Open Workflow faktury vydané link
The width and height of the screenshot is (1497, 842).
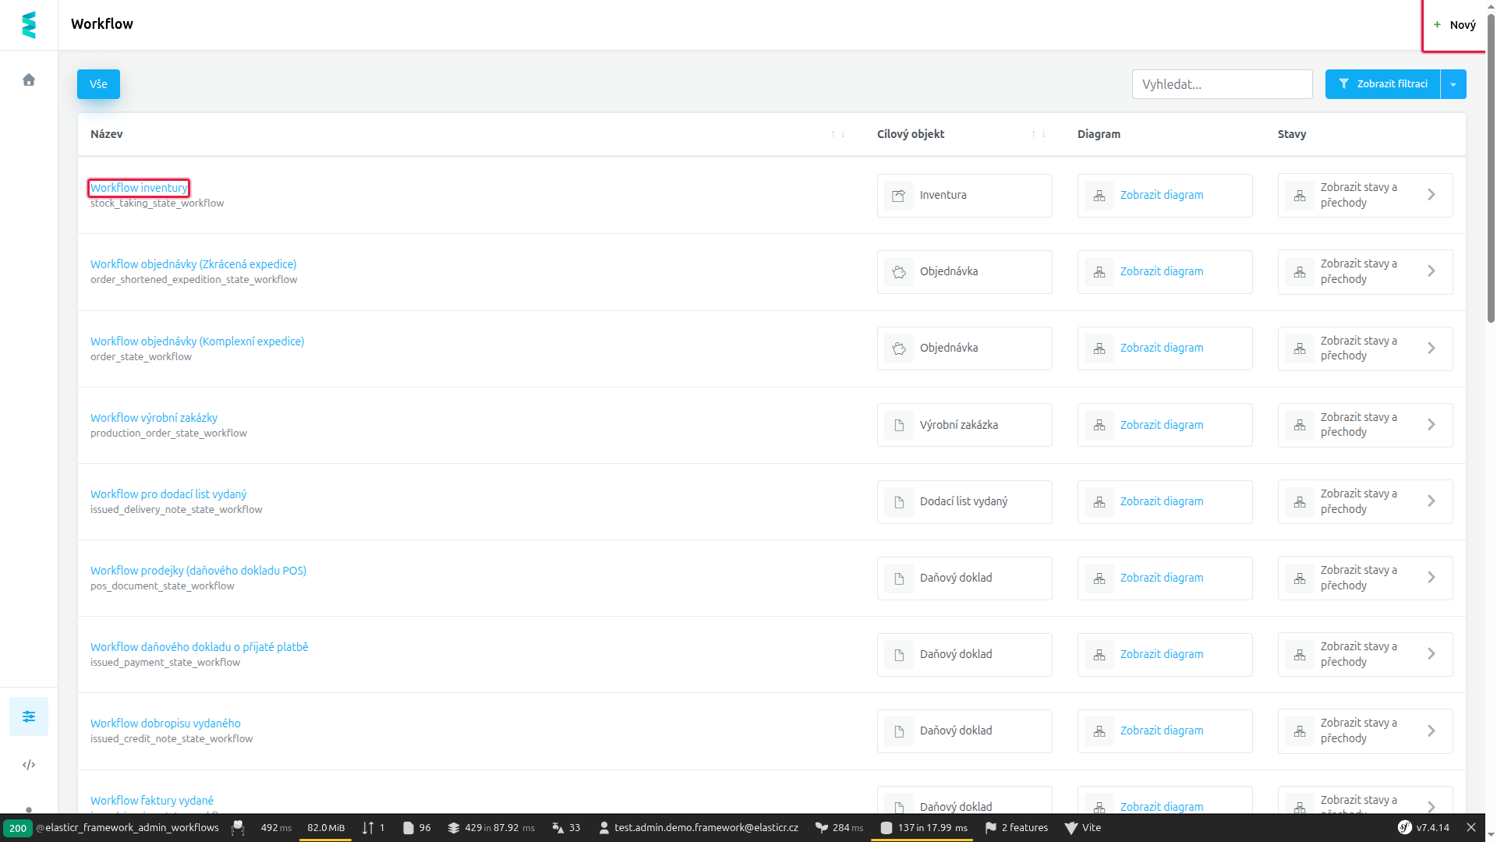152,801
